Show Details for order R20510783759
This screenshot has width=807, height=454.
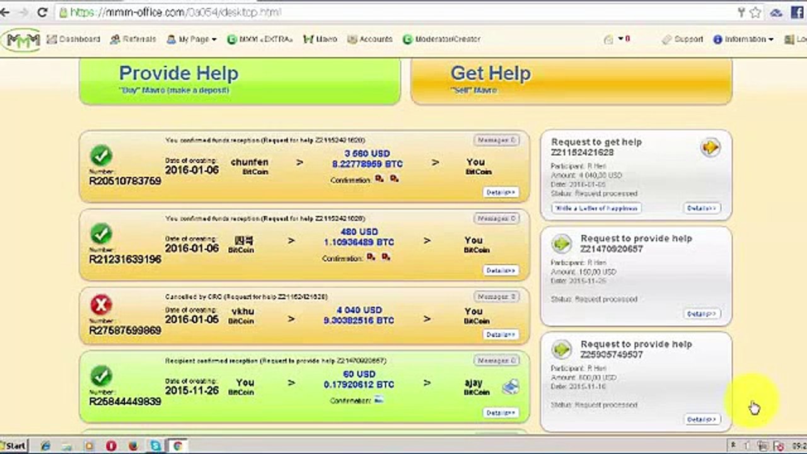tap(501, 192)
